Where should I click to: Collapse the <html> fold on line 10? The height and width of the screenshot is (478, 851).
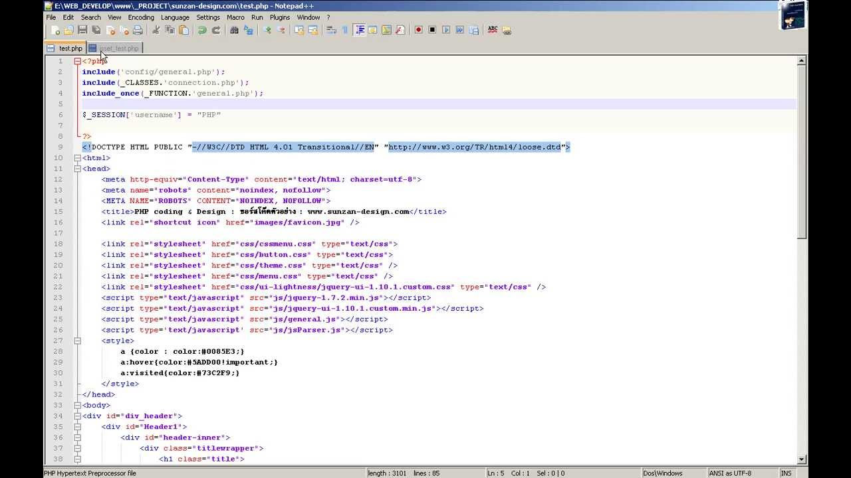(78, 158)
